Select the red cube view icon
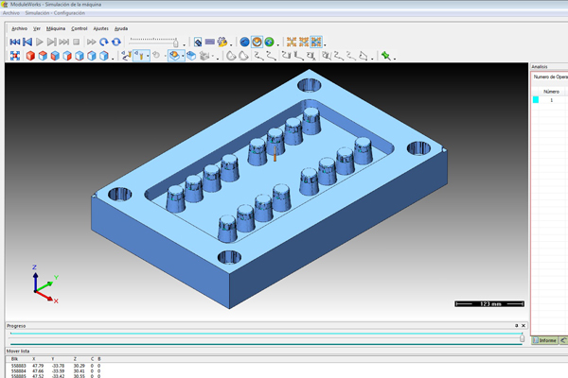Screen dimensions: 568x378 tap(30, 56)
